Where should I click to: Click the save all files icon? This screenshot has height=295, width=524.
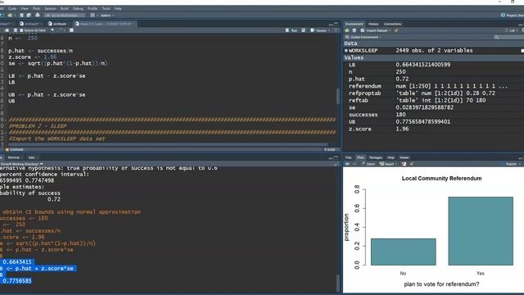(x=29, y=16)
